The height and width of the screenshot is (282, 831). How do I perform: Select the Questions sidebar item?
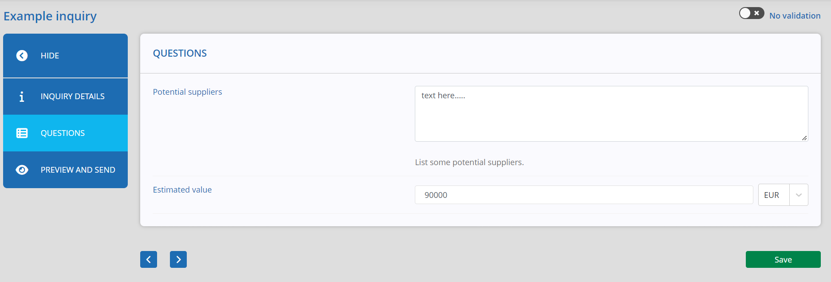point(65,133)
